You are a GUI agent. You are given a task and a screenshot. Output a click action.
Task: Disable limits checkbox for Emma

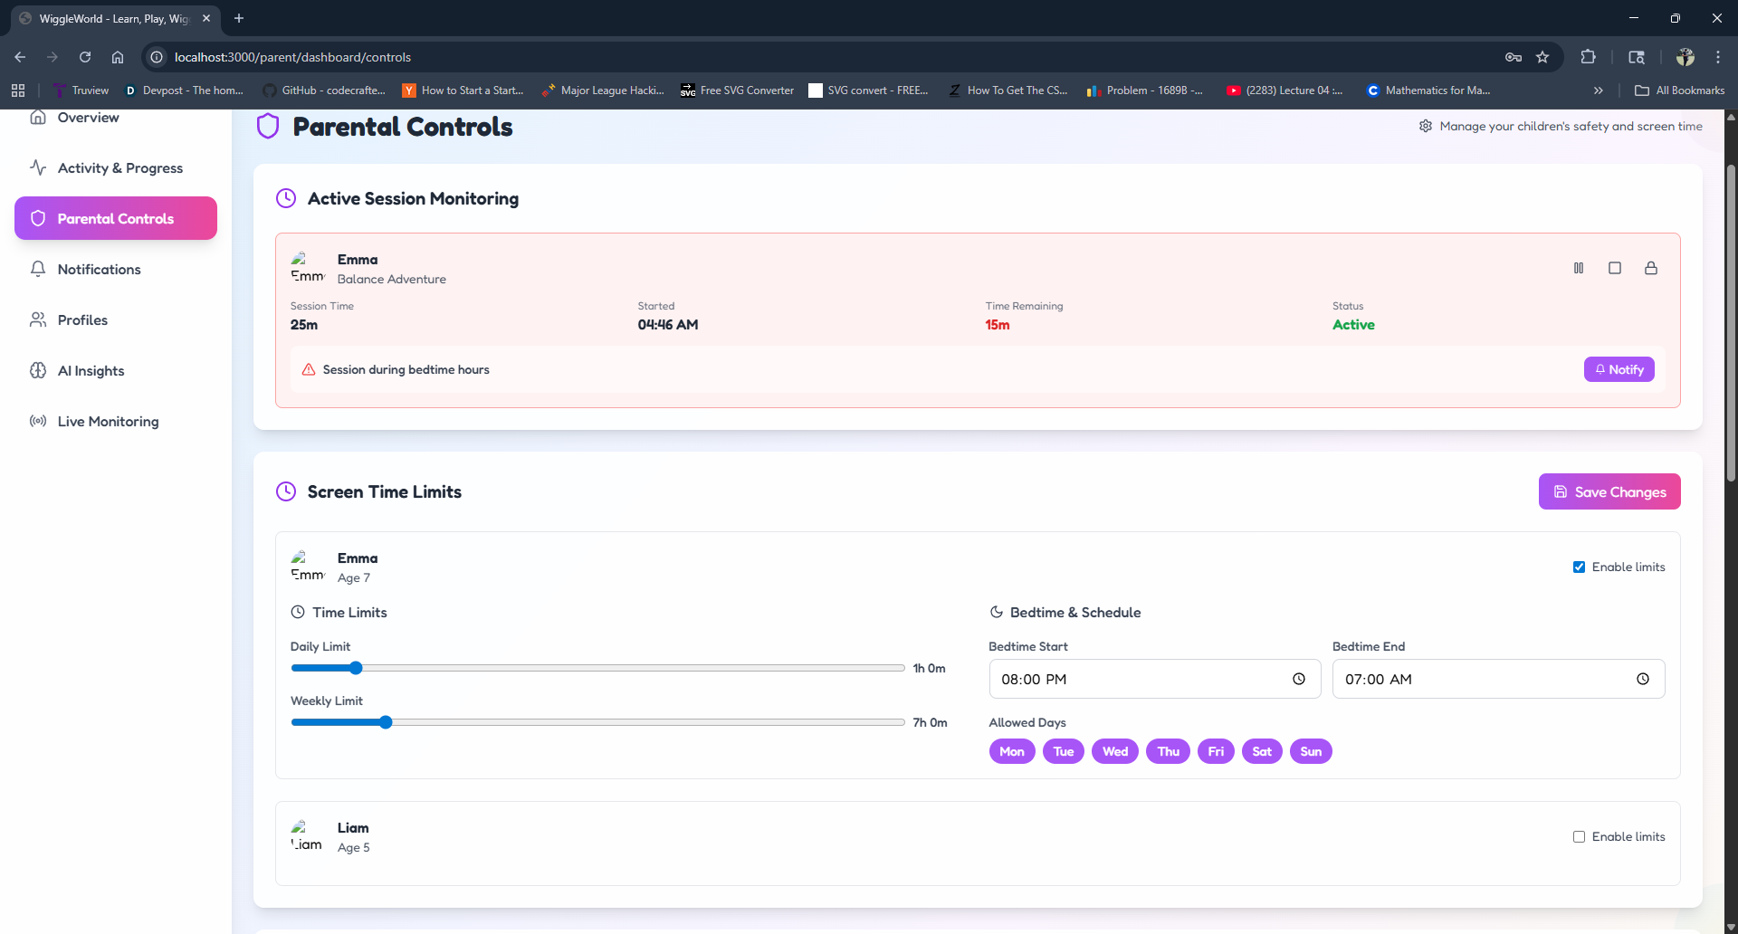tap(1579, 567)
